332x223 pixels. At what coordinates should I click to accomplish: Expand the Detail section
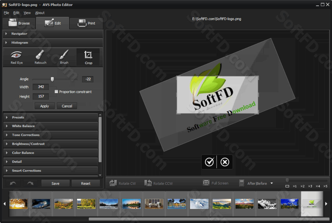pos(51,162)
